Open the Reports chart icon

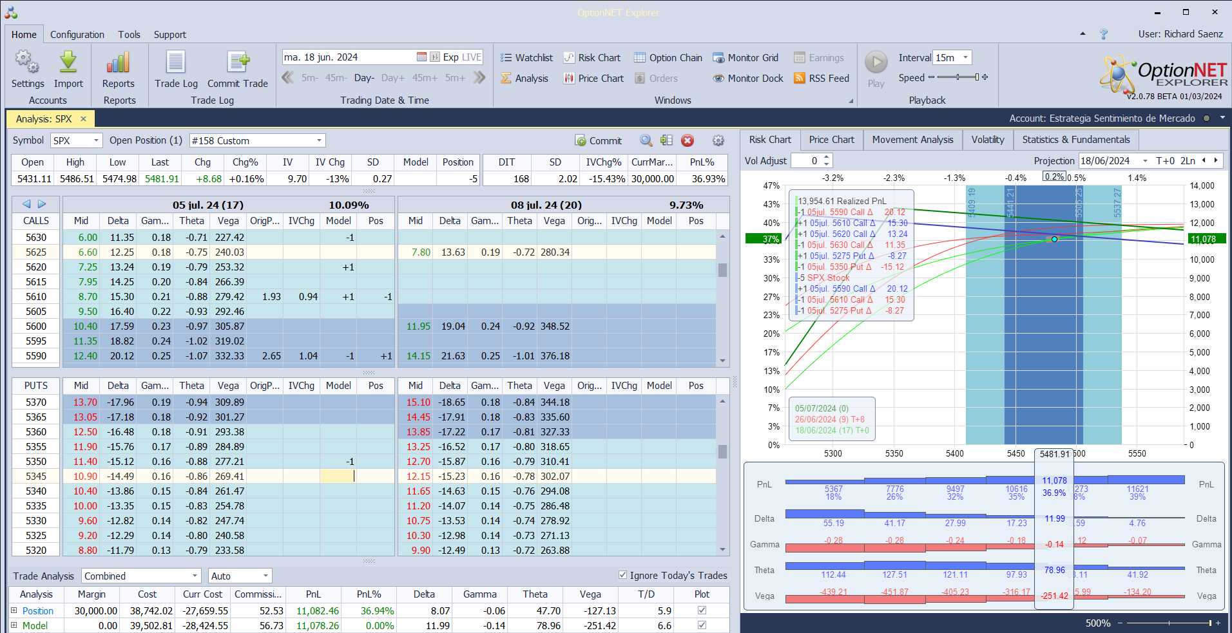(x=118, y=63)
